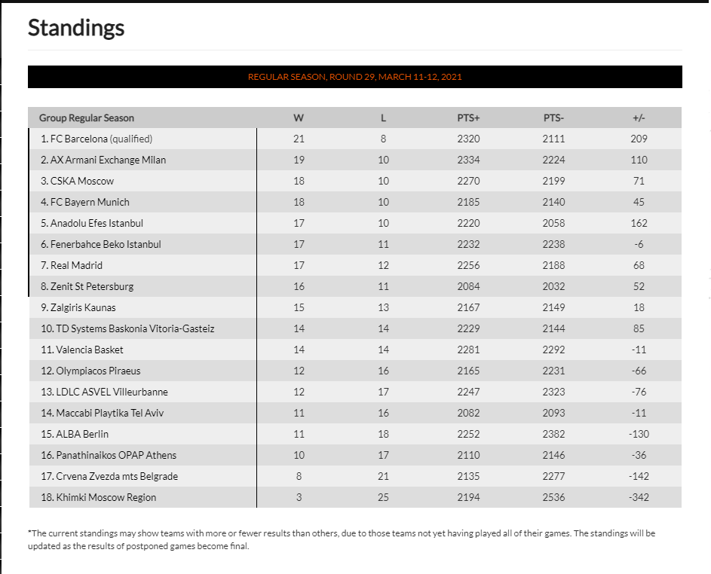The height and width of the screenshot is (574, 711).
Task: Select CSKA Moscow in the standings
Action: 81,181
